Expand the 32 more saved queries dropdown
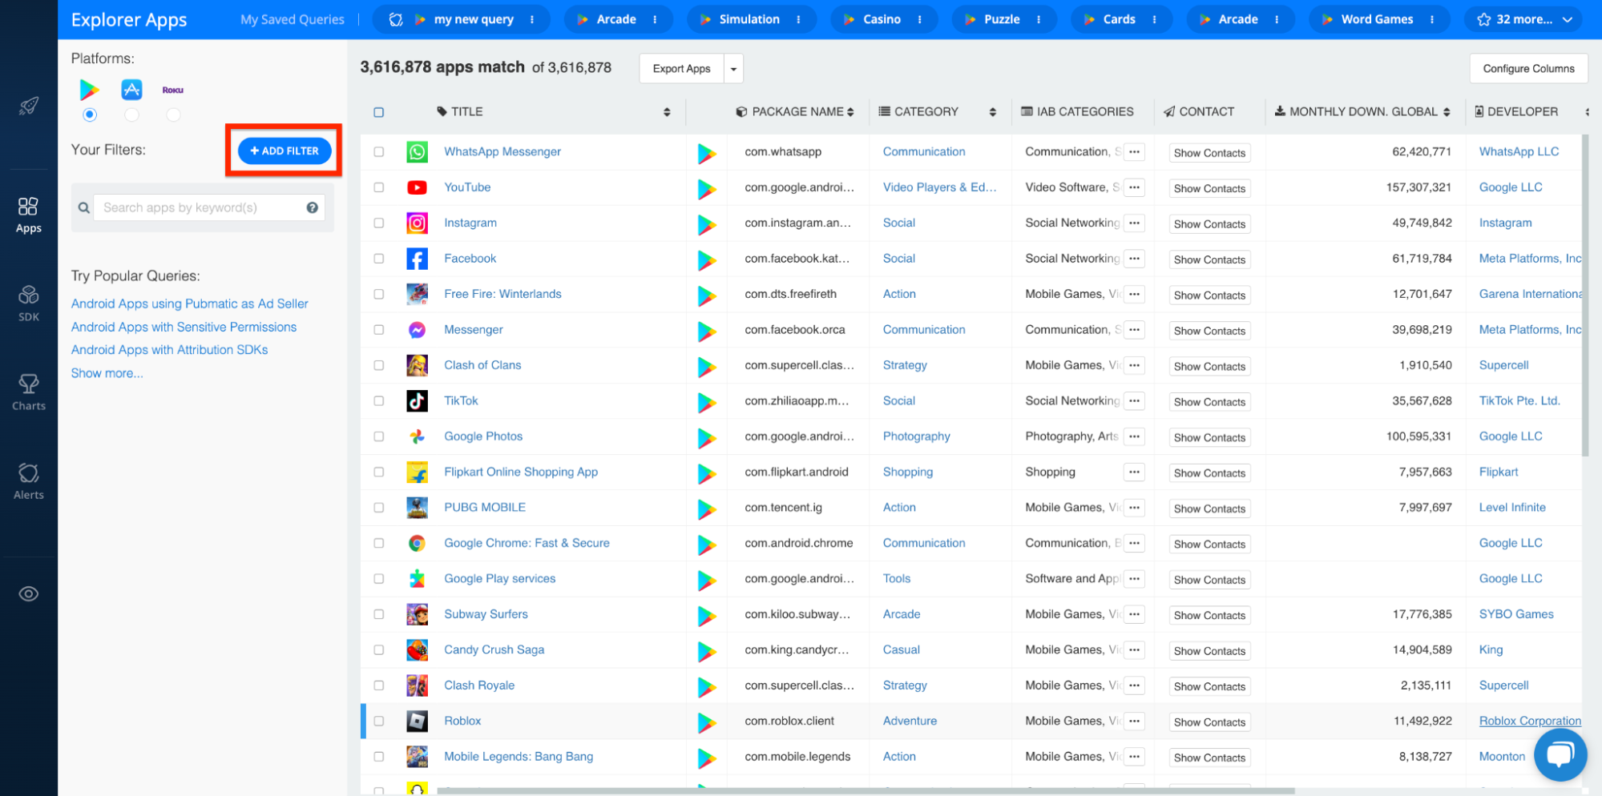 click(x=1524, y=19)
